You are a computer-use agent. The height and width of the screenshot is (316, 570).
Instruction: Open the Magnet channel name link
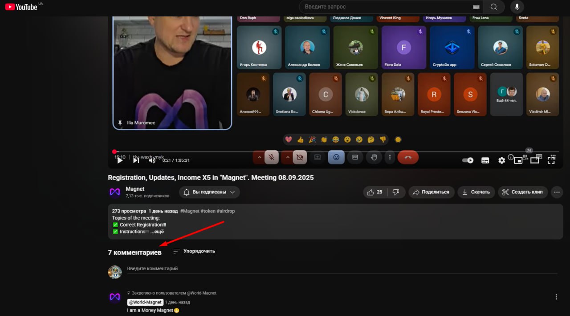tap(134, 189)
